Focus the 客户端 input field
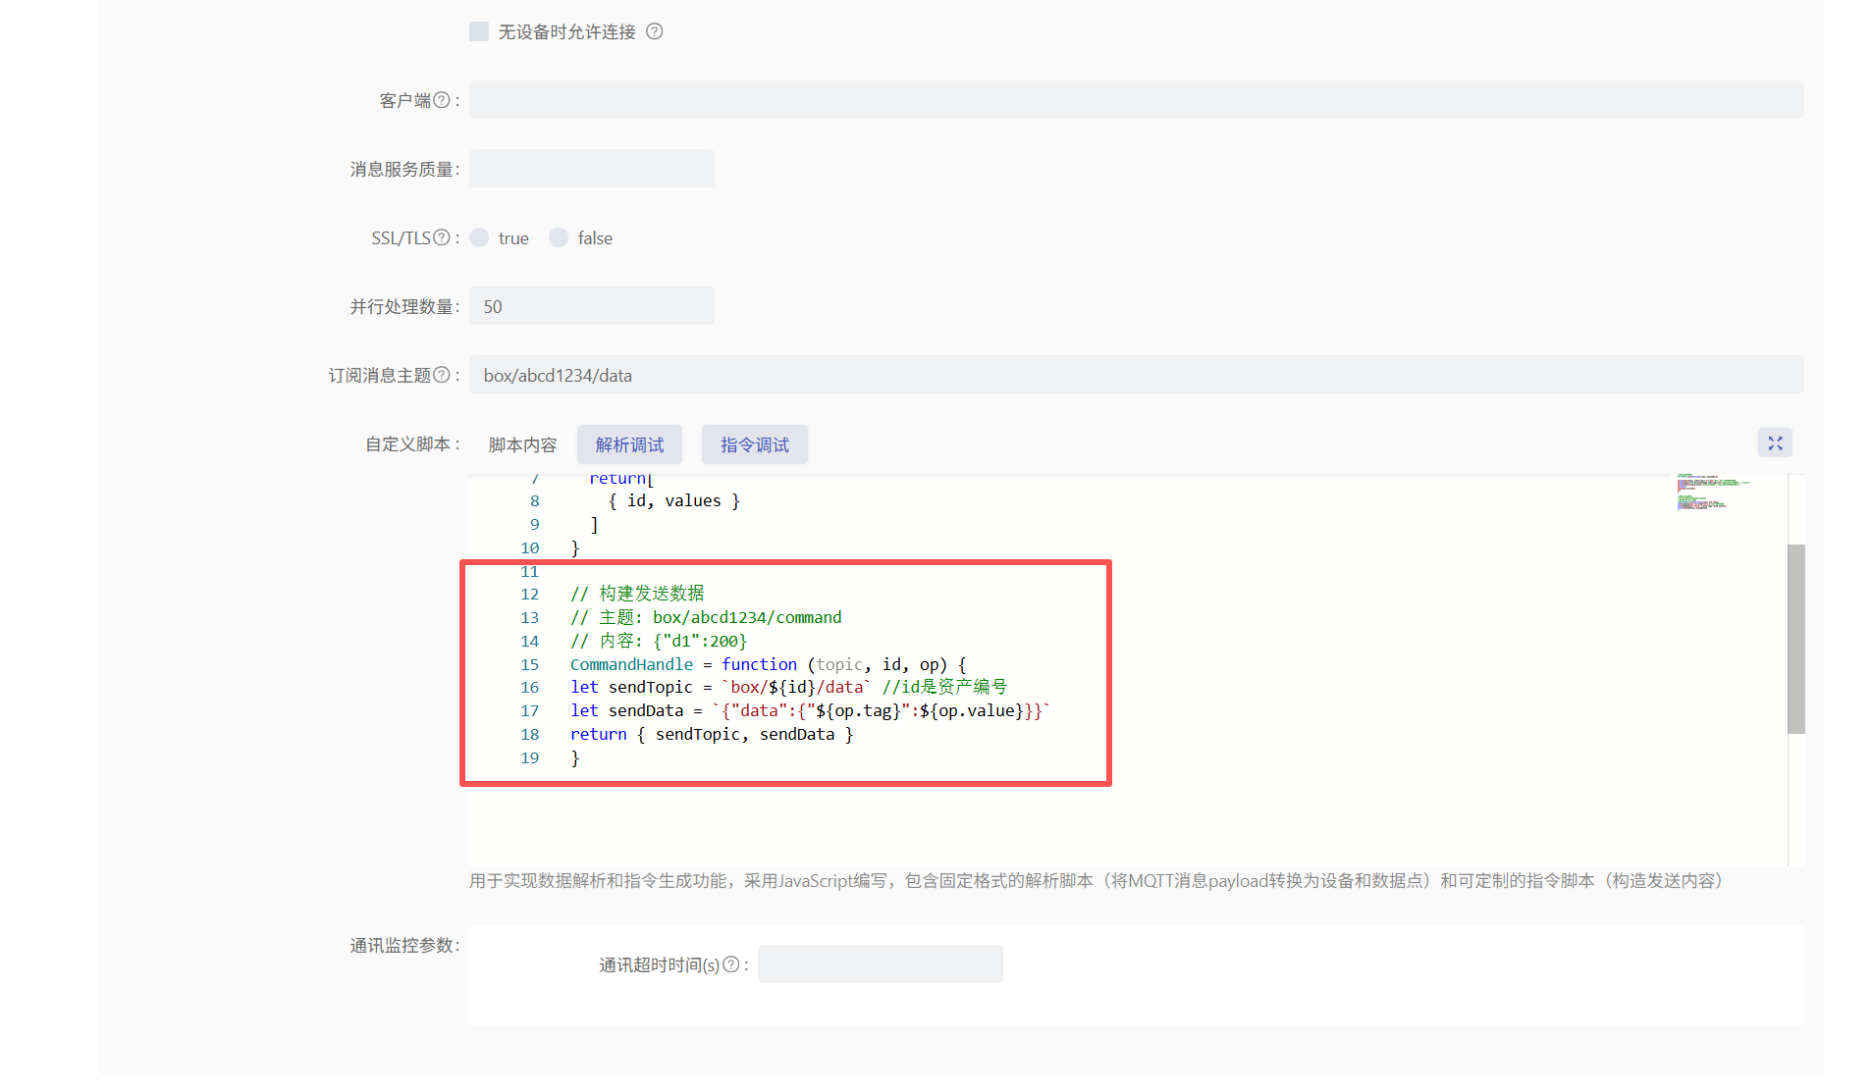The width and height of the screenshot is (1872, 1092). (x=1136, y=100)
